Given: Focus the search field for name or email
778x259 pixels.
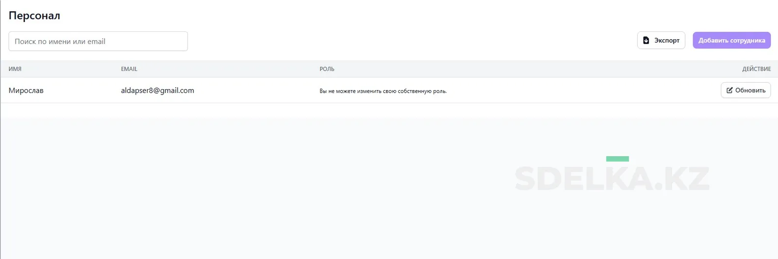Looking at the screenshot, I should tap(98, 42).
